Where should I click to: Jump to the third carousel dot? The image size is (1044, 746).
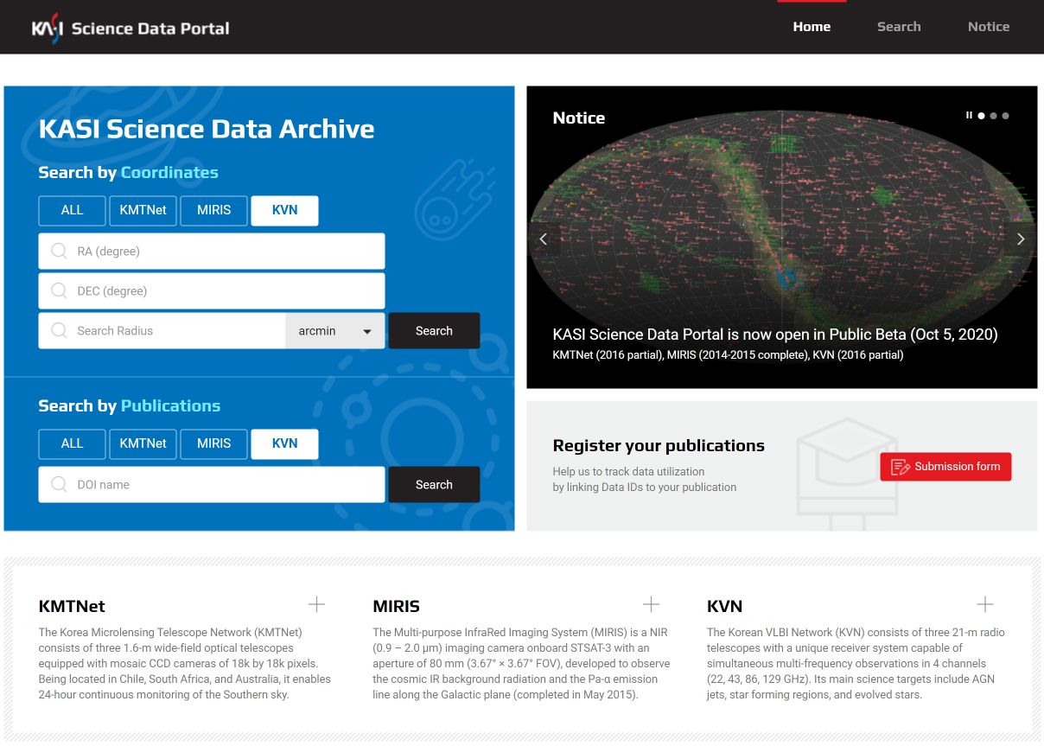(x=1005, y=115)
